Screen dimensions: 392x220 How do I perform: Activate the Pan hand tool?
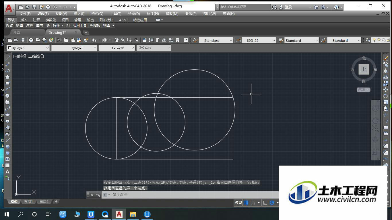117,40
